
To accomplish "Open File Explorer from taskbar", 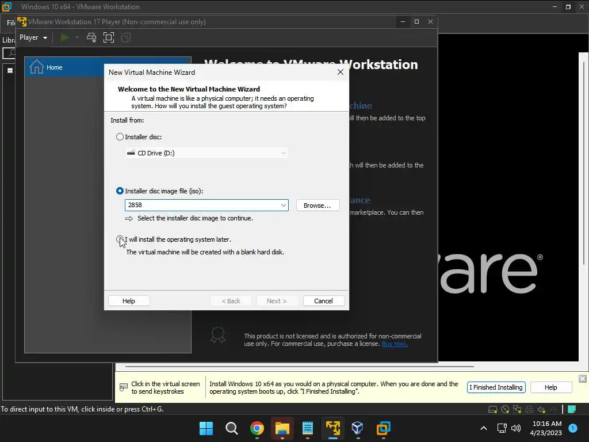I will pos(282,428).
